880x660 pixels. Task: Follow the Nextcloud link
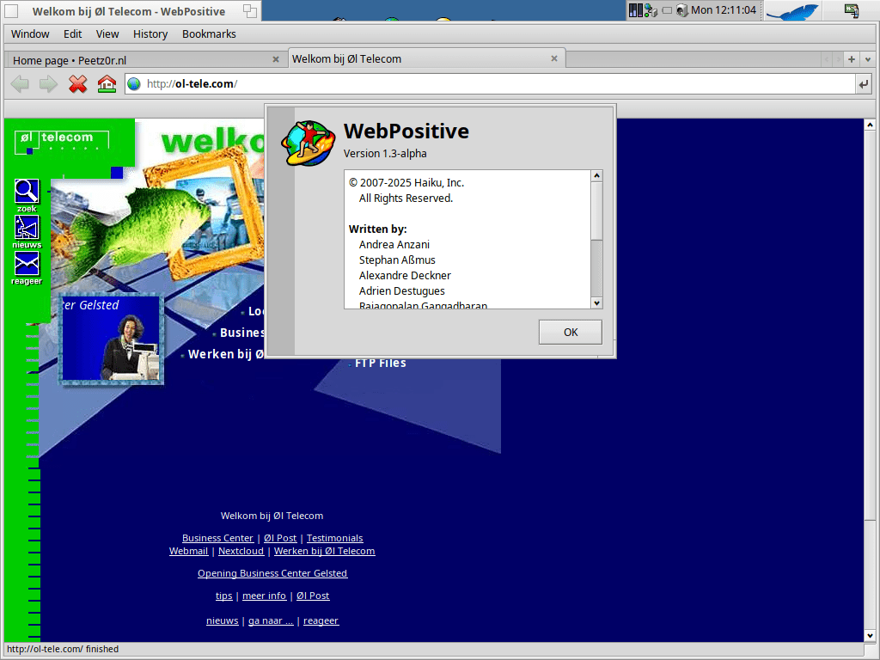click(241, 551)
